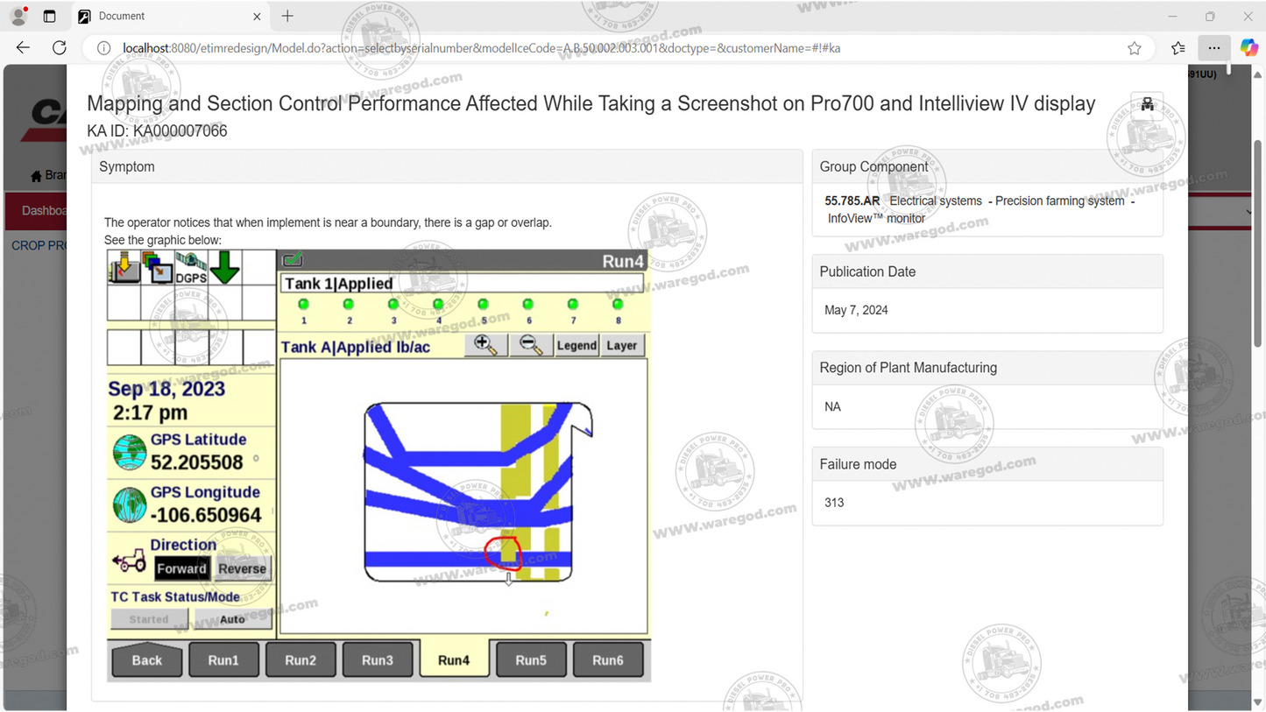Image resolution: width=1266 pixels, height=712 pixels.
Task: Click the Symptom section header
Action: coord(447,166)
